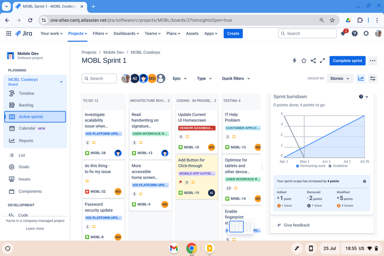The image size is (384, 256).
Task: Open Jira settings gear
Action: point(366,33)
